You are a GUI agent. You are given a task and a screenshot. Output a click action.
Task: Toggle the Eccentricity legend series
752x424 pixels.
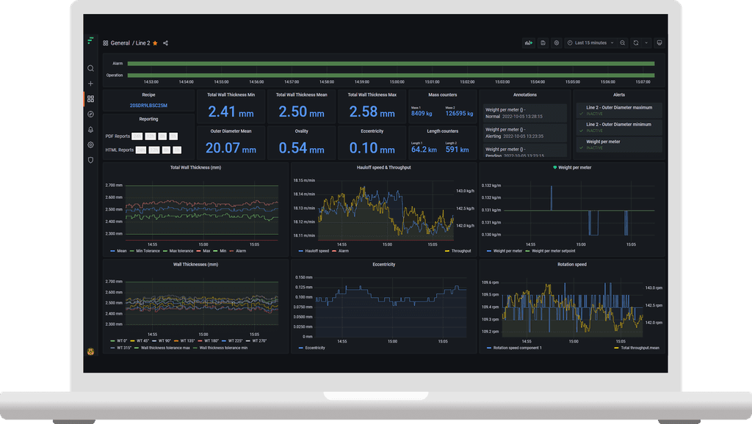coord(311,348)
